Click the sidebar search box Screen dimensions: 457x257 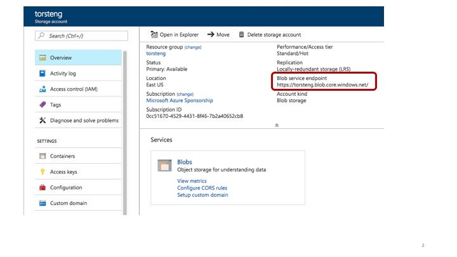click(x=81, y=36)
